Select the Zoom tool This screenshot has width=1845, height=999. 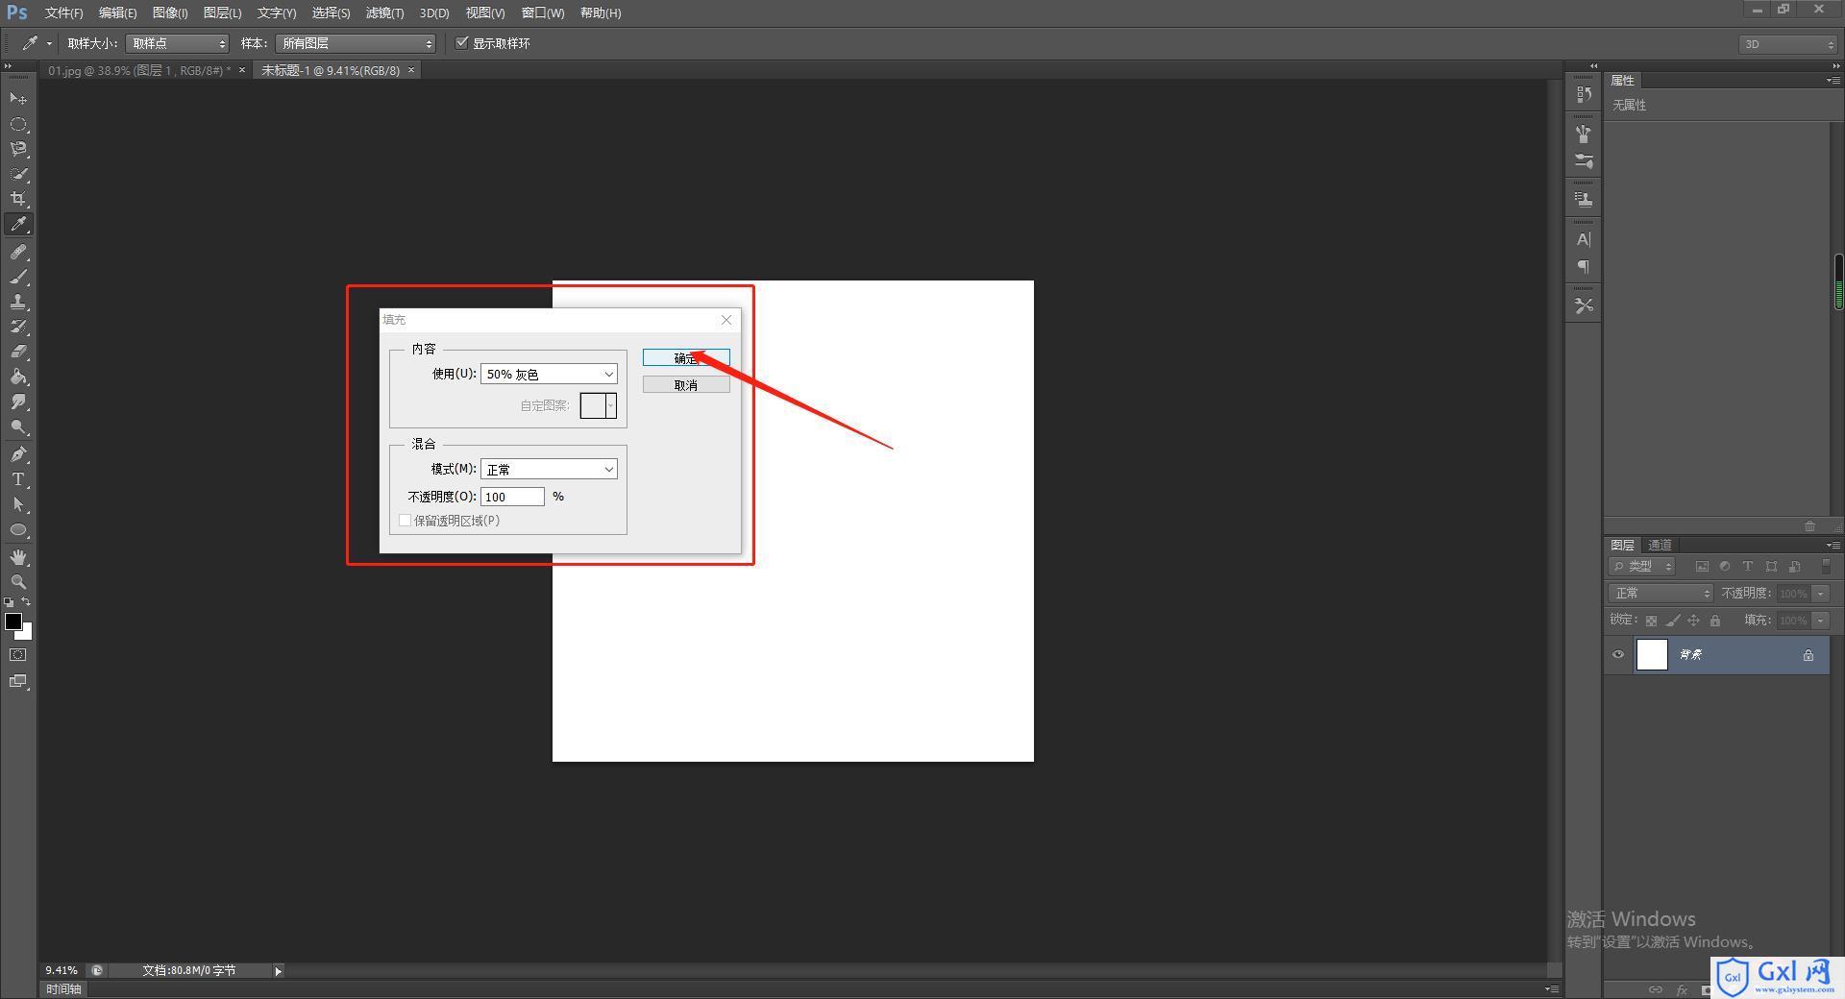(18, 582)
